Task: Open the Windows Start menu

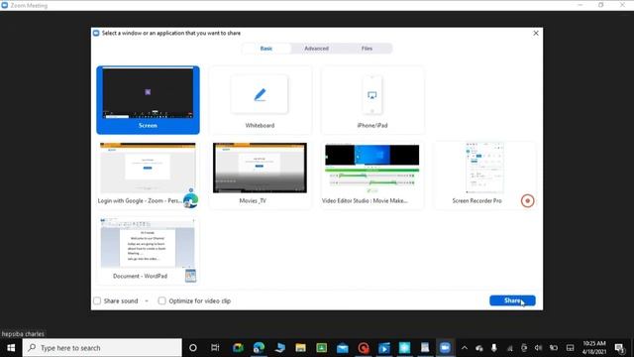Action: pos(11,348)
